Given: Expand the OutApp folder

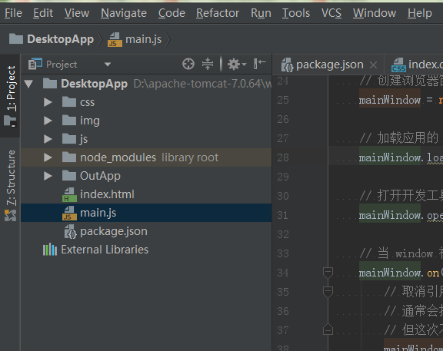Looking at the screenshot, I should pos(48,176).
